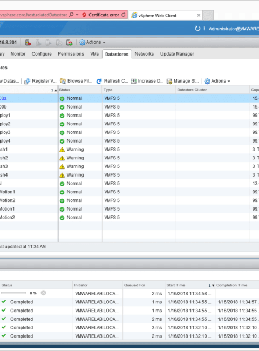Image resolution: width=259 pixels, height=351 pixels.
Task: Click checkmark of task queued 3 ms
Action: click(x=4, y=327)
